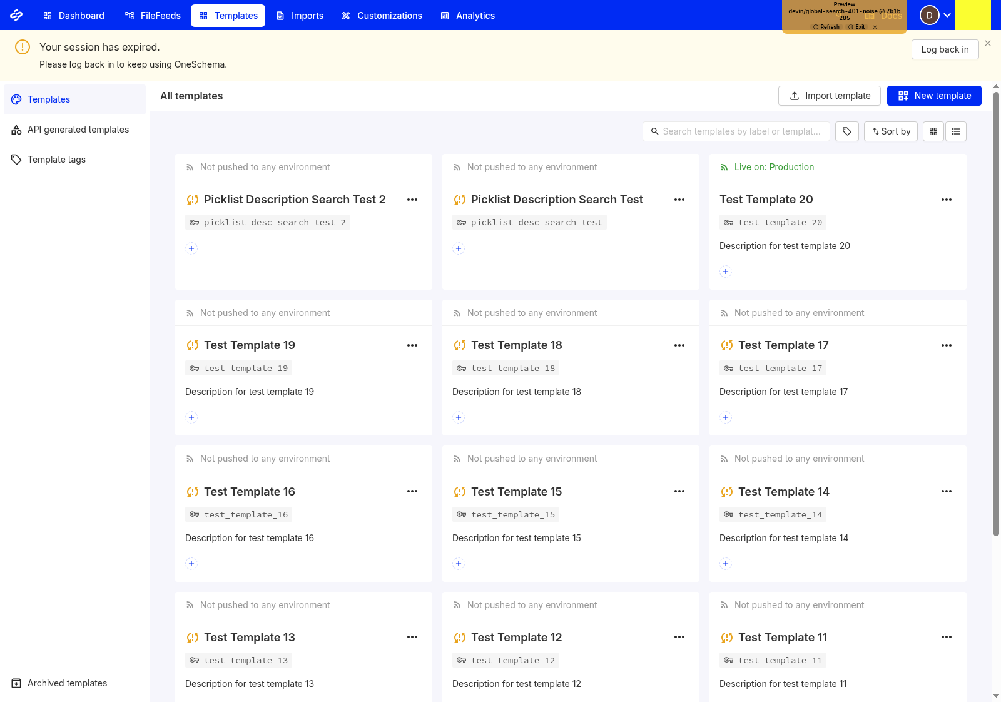Image resolution: width=1001 pixels, height=702 pixels.
Task: Open the ellipsis menu on Test Template 18
Action: (679, 345)
